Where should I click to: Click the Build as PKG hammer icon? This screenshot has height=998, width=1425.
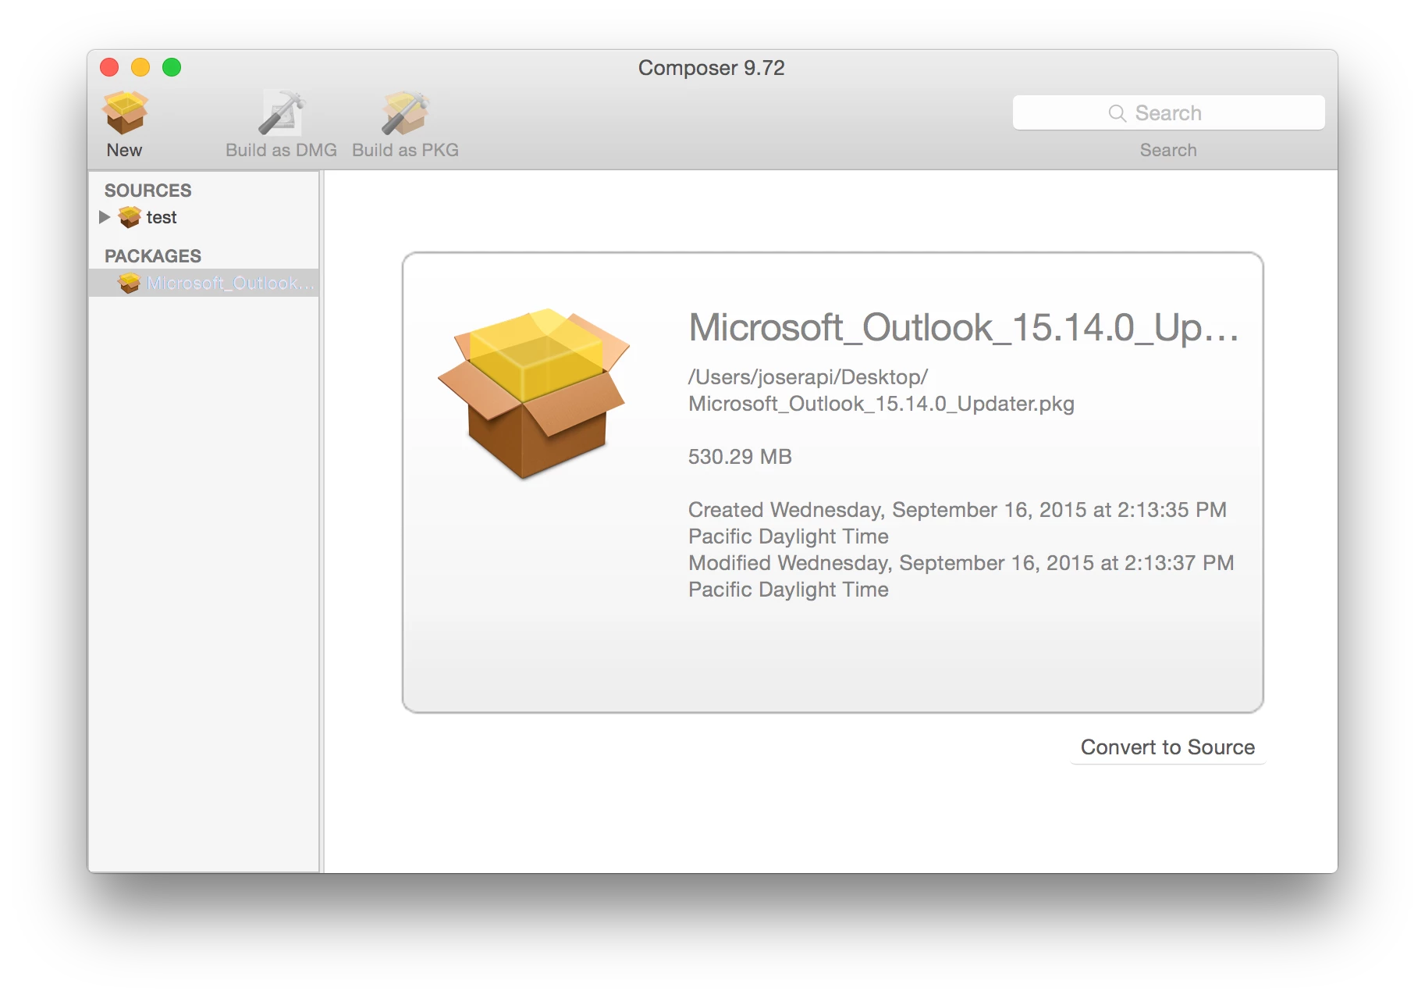click(x=405, y=112)
